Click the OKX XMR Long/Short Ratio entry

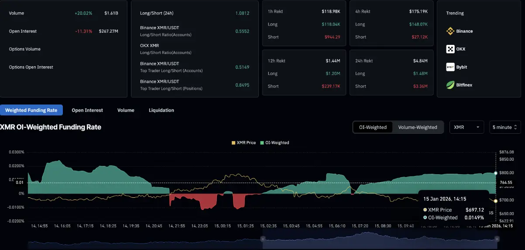(x=166, y=49)
